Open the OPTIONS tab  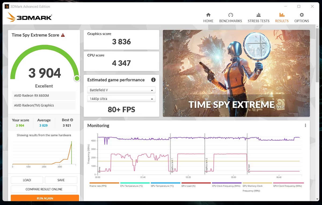302,18
